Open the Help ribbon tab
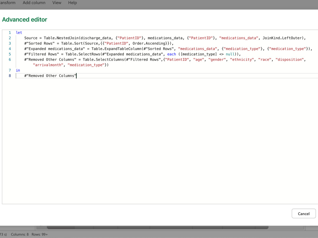Screen dimensions: 318x238 tap(73, 3)
